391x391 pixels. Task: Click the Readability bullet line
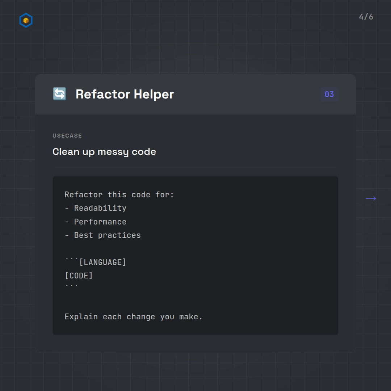96,208
